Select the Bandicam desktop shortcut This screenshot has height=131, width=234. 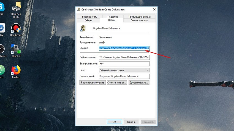pos(16,30)
